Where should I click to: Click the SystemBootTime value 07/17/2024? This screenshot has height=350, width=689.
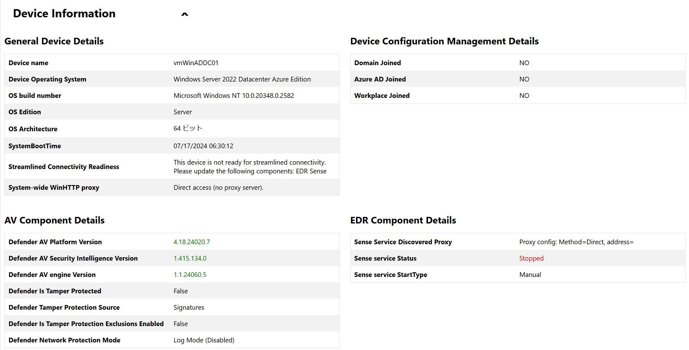(x=203, y=146)
